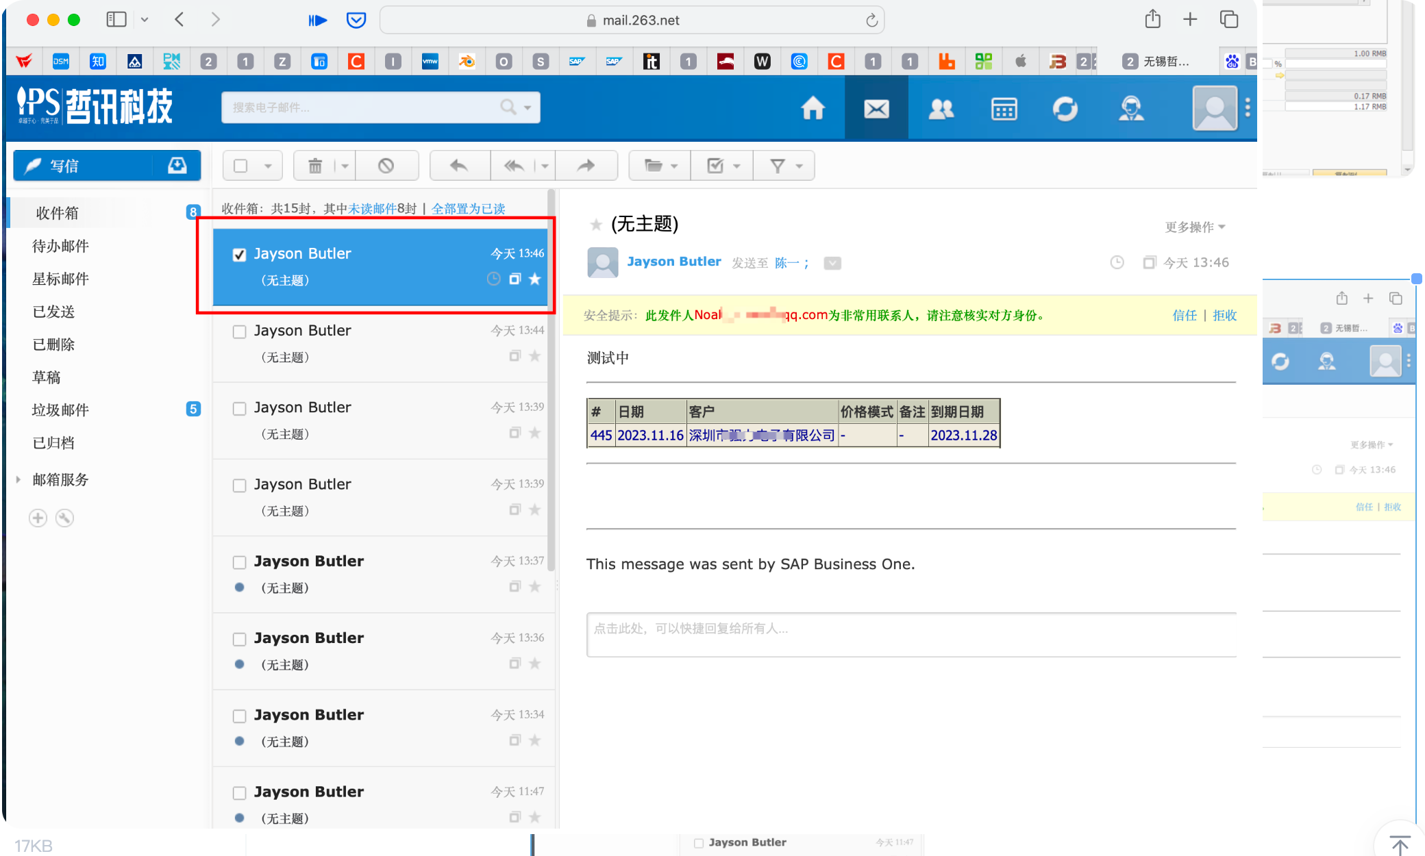The image size is (1425, 856).
Task: Check the 11:47 email checkbox
Action: tap(239, 793)
